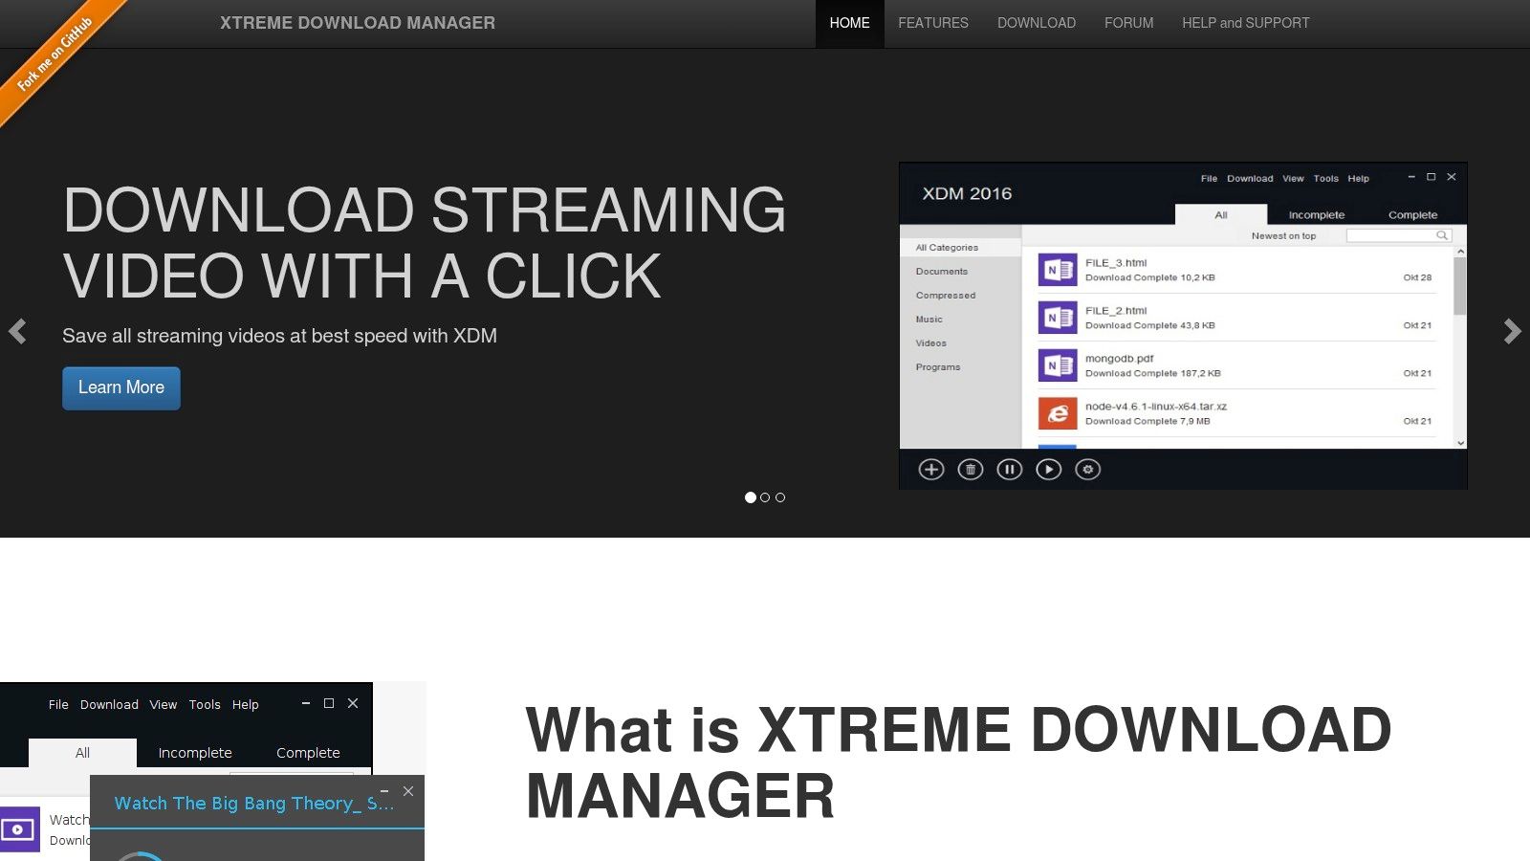Select the second carousel indicator dot
1530x861 pixels.
765,497
